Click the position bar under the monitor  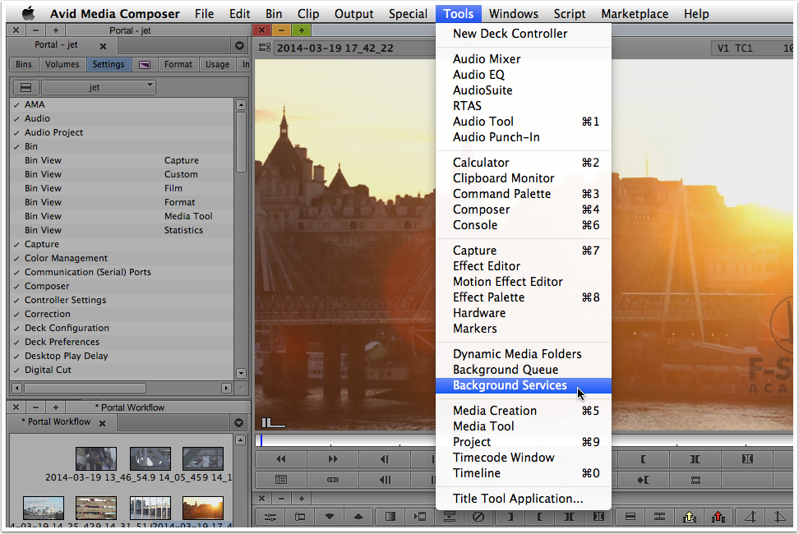point(344,440)
